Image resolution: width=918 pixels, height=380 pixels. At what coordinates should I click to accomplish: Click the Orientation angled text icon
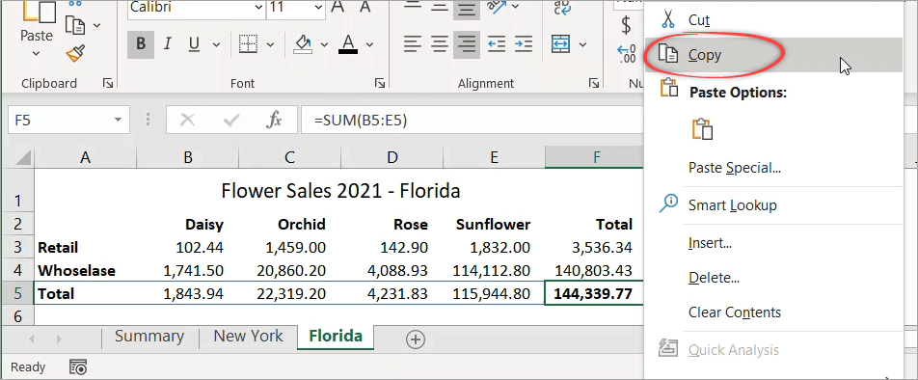[497, 7]
